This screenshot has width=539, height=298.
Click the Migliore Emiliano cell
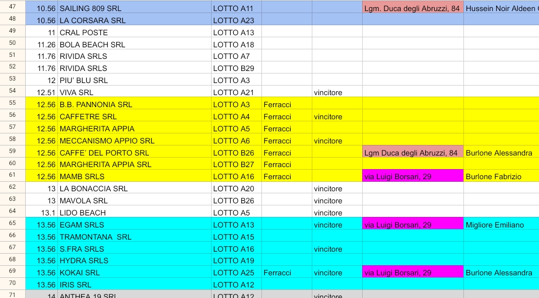coord(501,225)
